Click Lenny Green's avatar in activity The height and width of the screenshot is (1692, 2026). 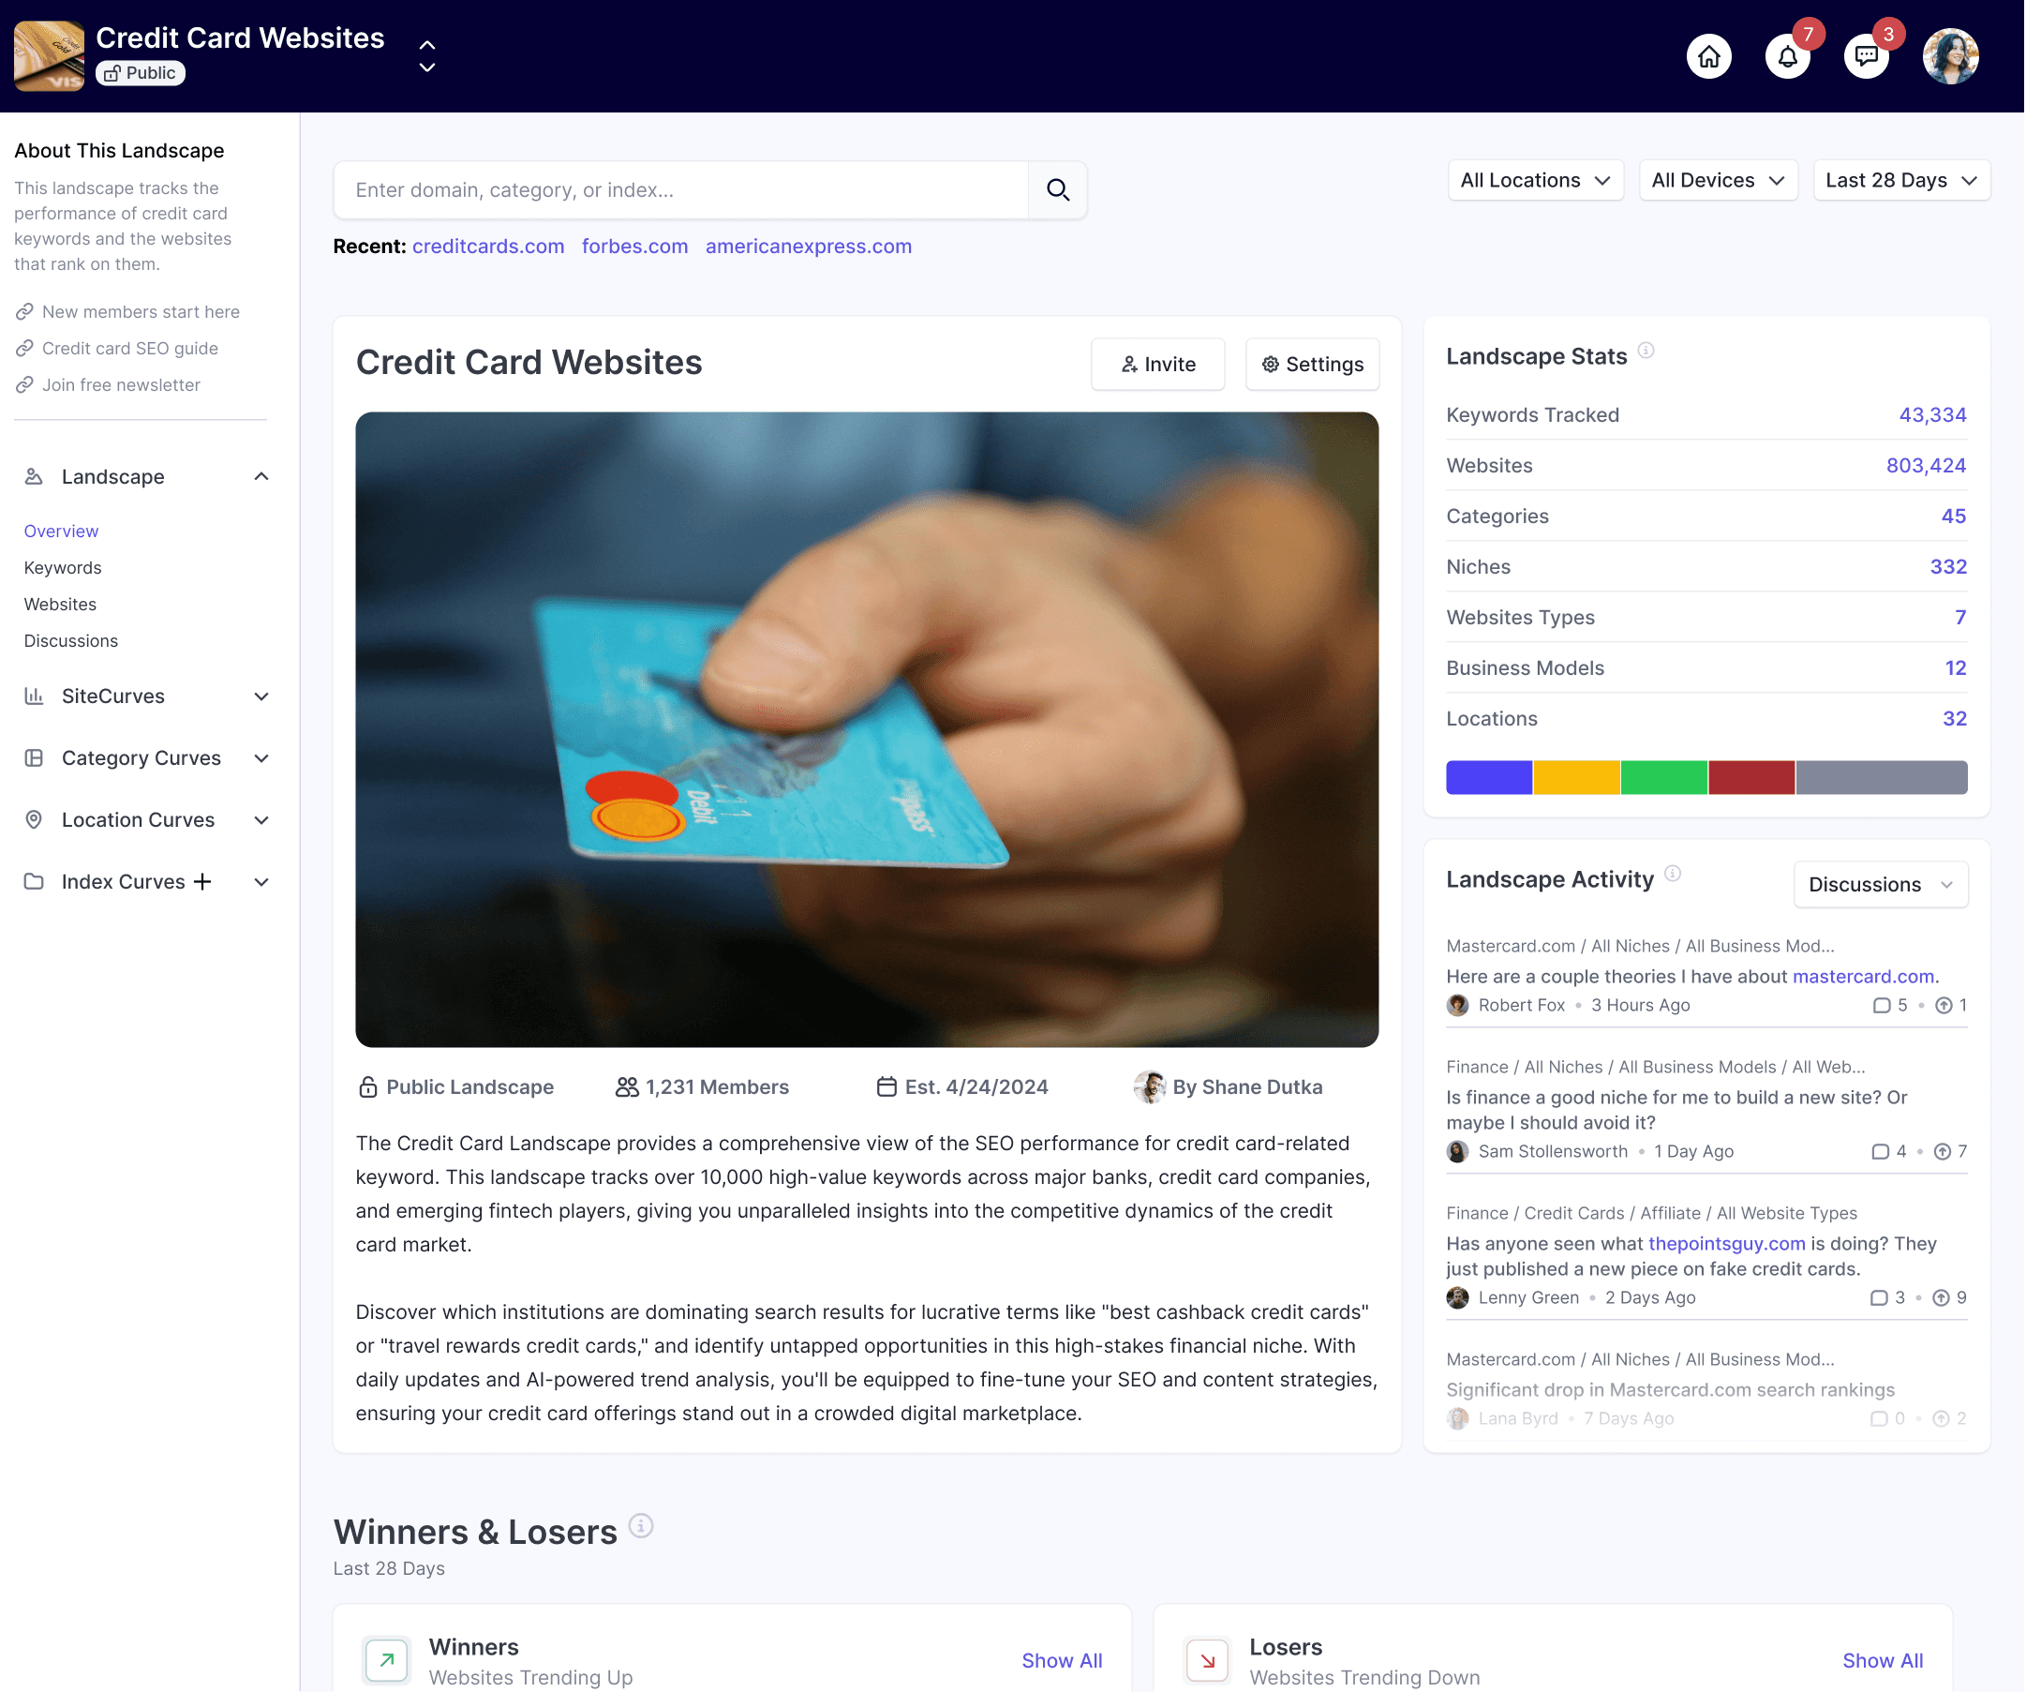tap(1459, 1298)
